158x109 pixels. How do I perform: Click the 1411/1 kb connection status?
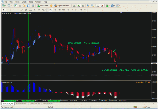click(146, 107)
